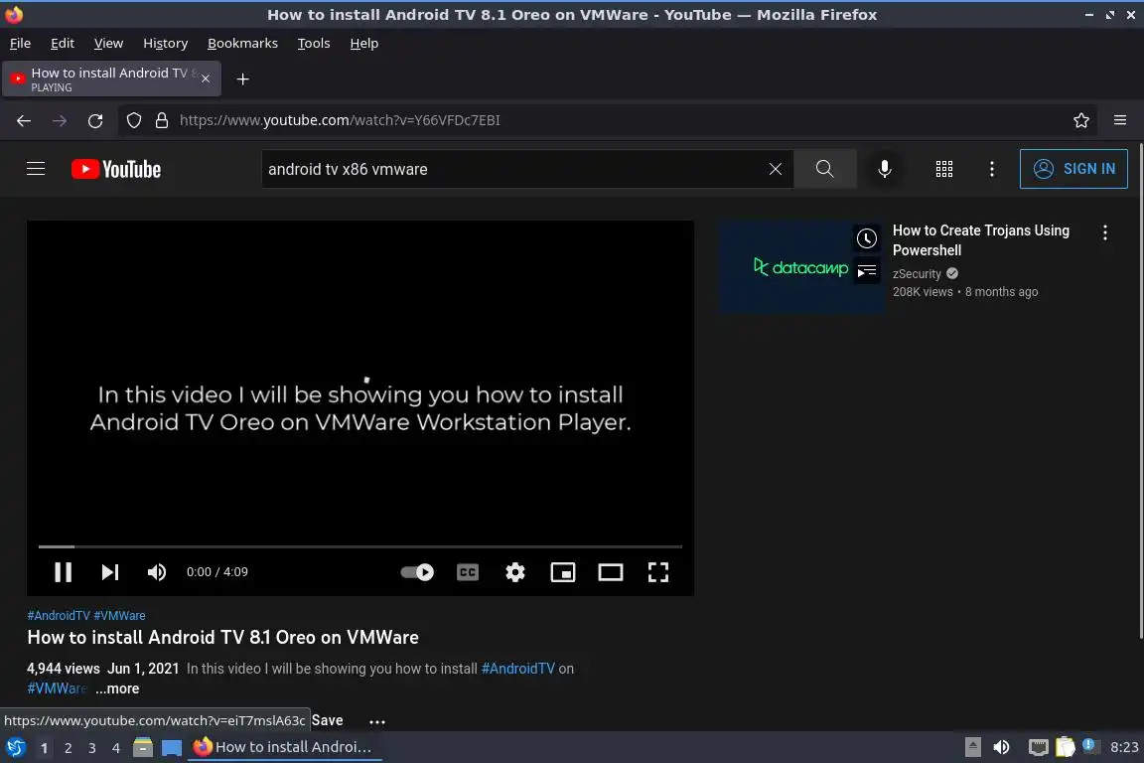This screenshot has height=763, width=1144.
Task: Go to YouTube home via logo
Action: pyautogui.click(x=116, y=170)
